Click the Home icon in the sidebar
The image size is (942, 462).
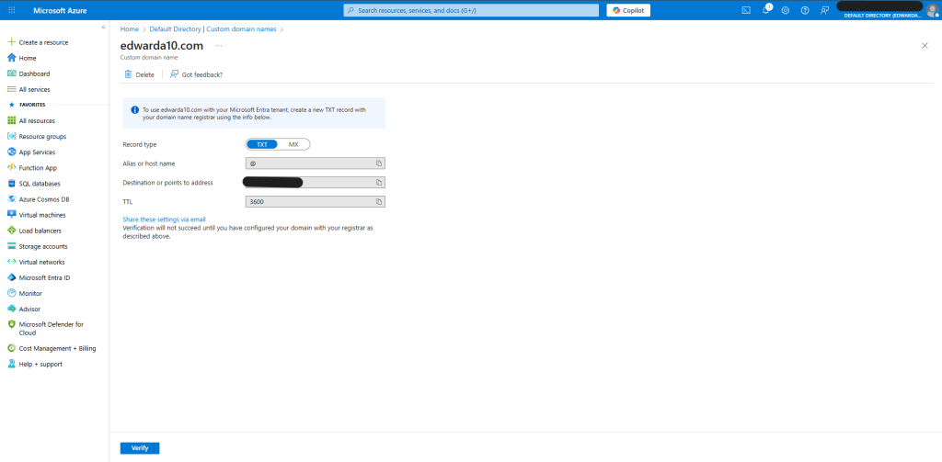11,58
